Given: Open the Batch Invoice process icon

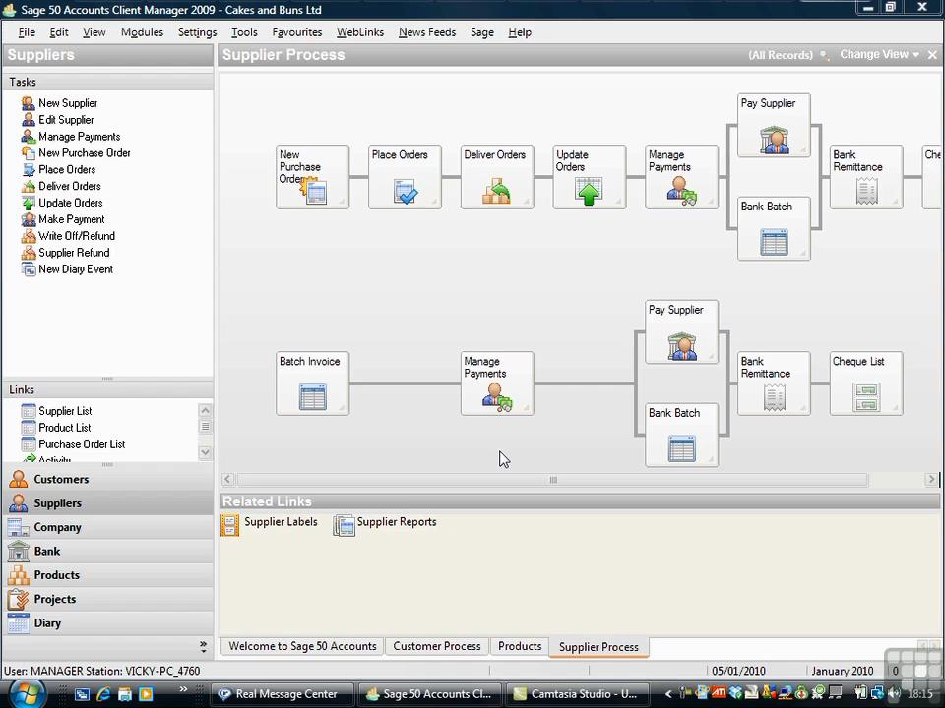Looking at the screenshot, I should coord(312,397).
